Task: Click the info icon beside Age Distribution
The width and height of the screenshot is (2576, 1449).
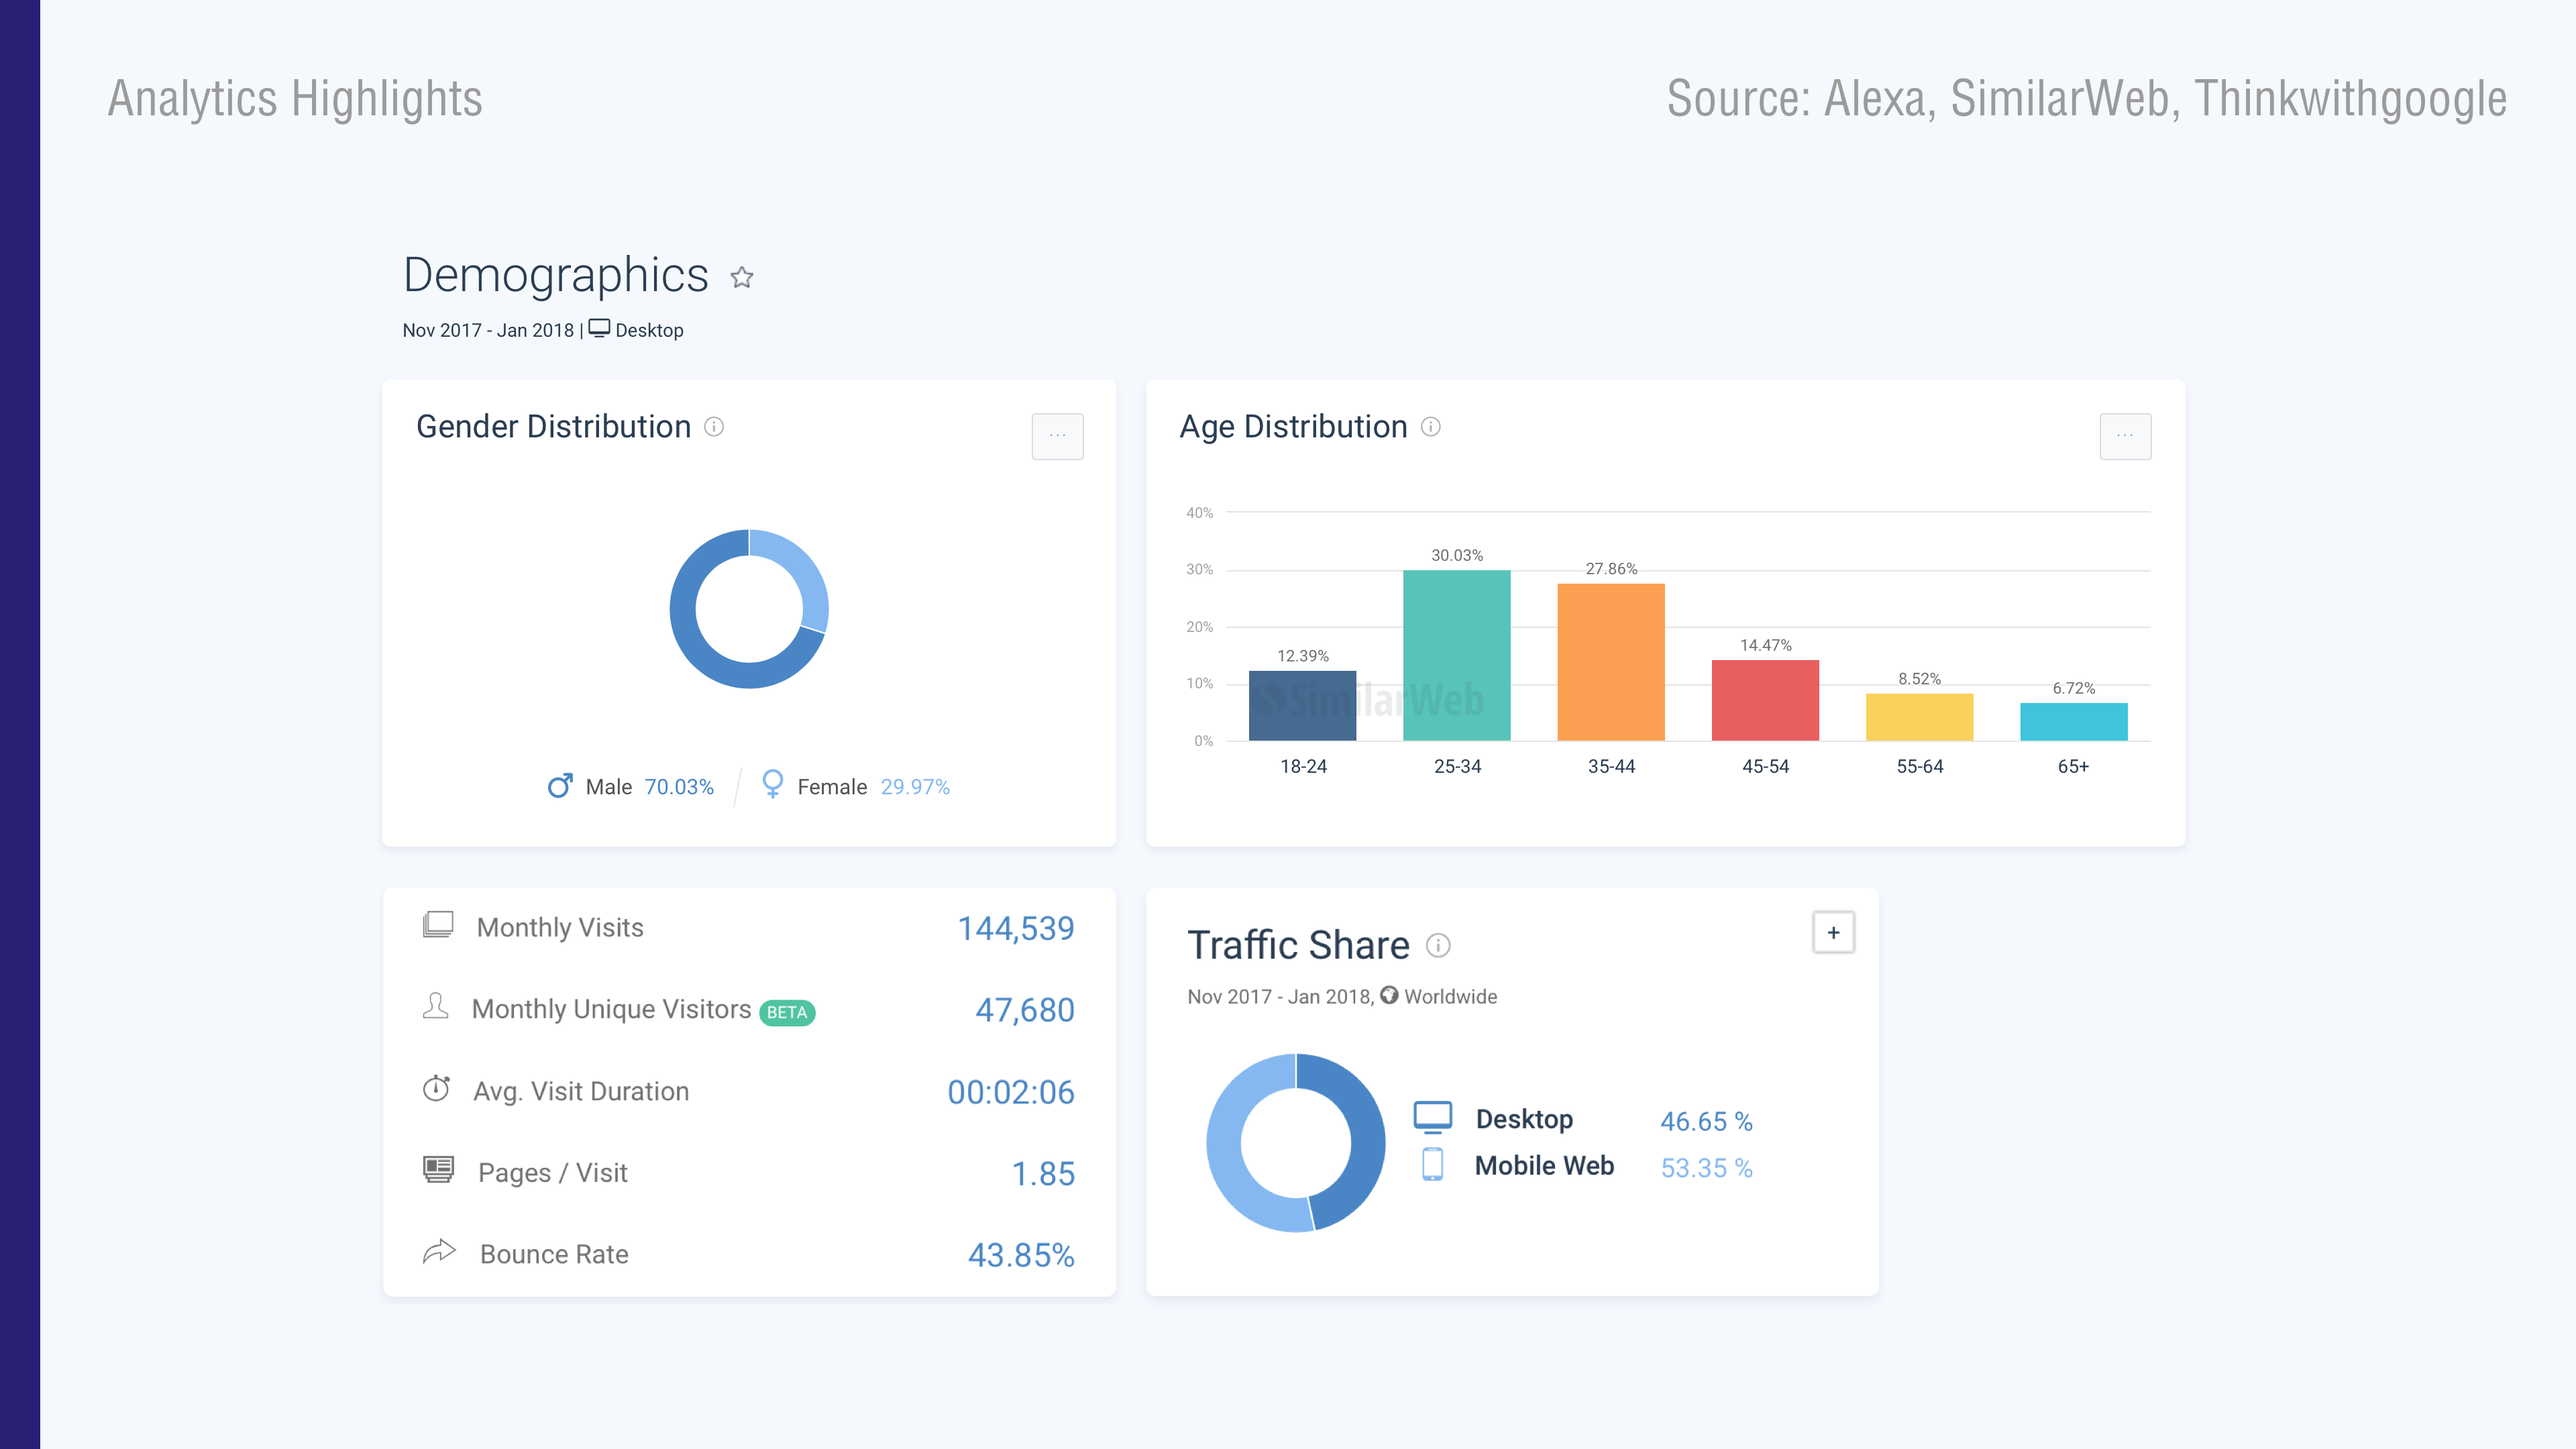Action: [1431, 427]
